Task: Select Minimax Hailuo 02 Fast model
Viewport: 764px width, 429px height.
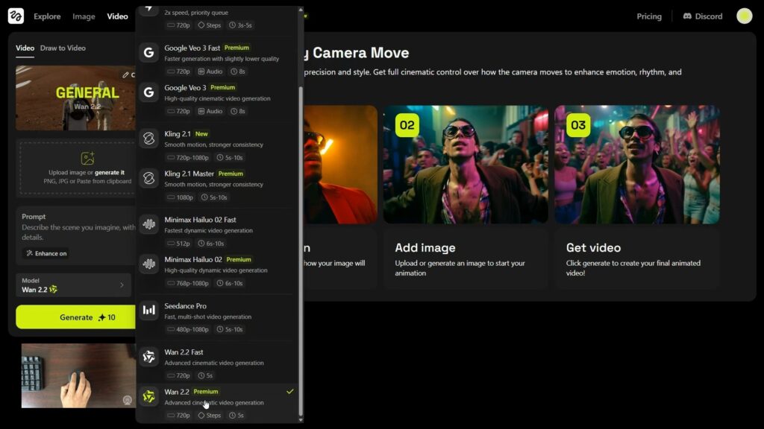Action: (217, 231)
